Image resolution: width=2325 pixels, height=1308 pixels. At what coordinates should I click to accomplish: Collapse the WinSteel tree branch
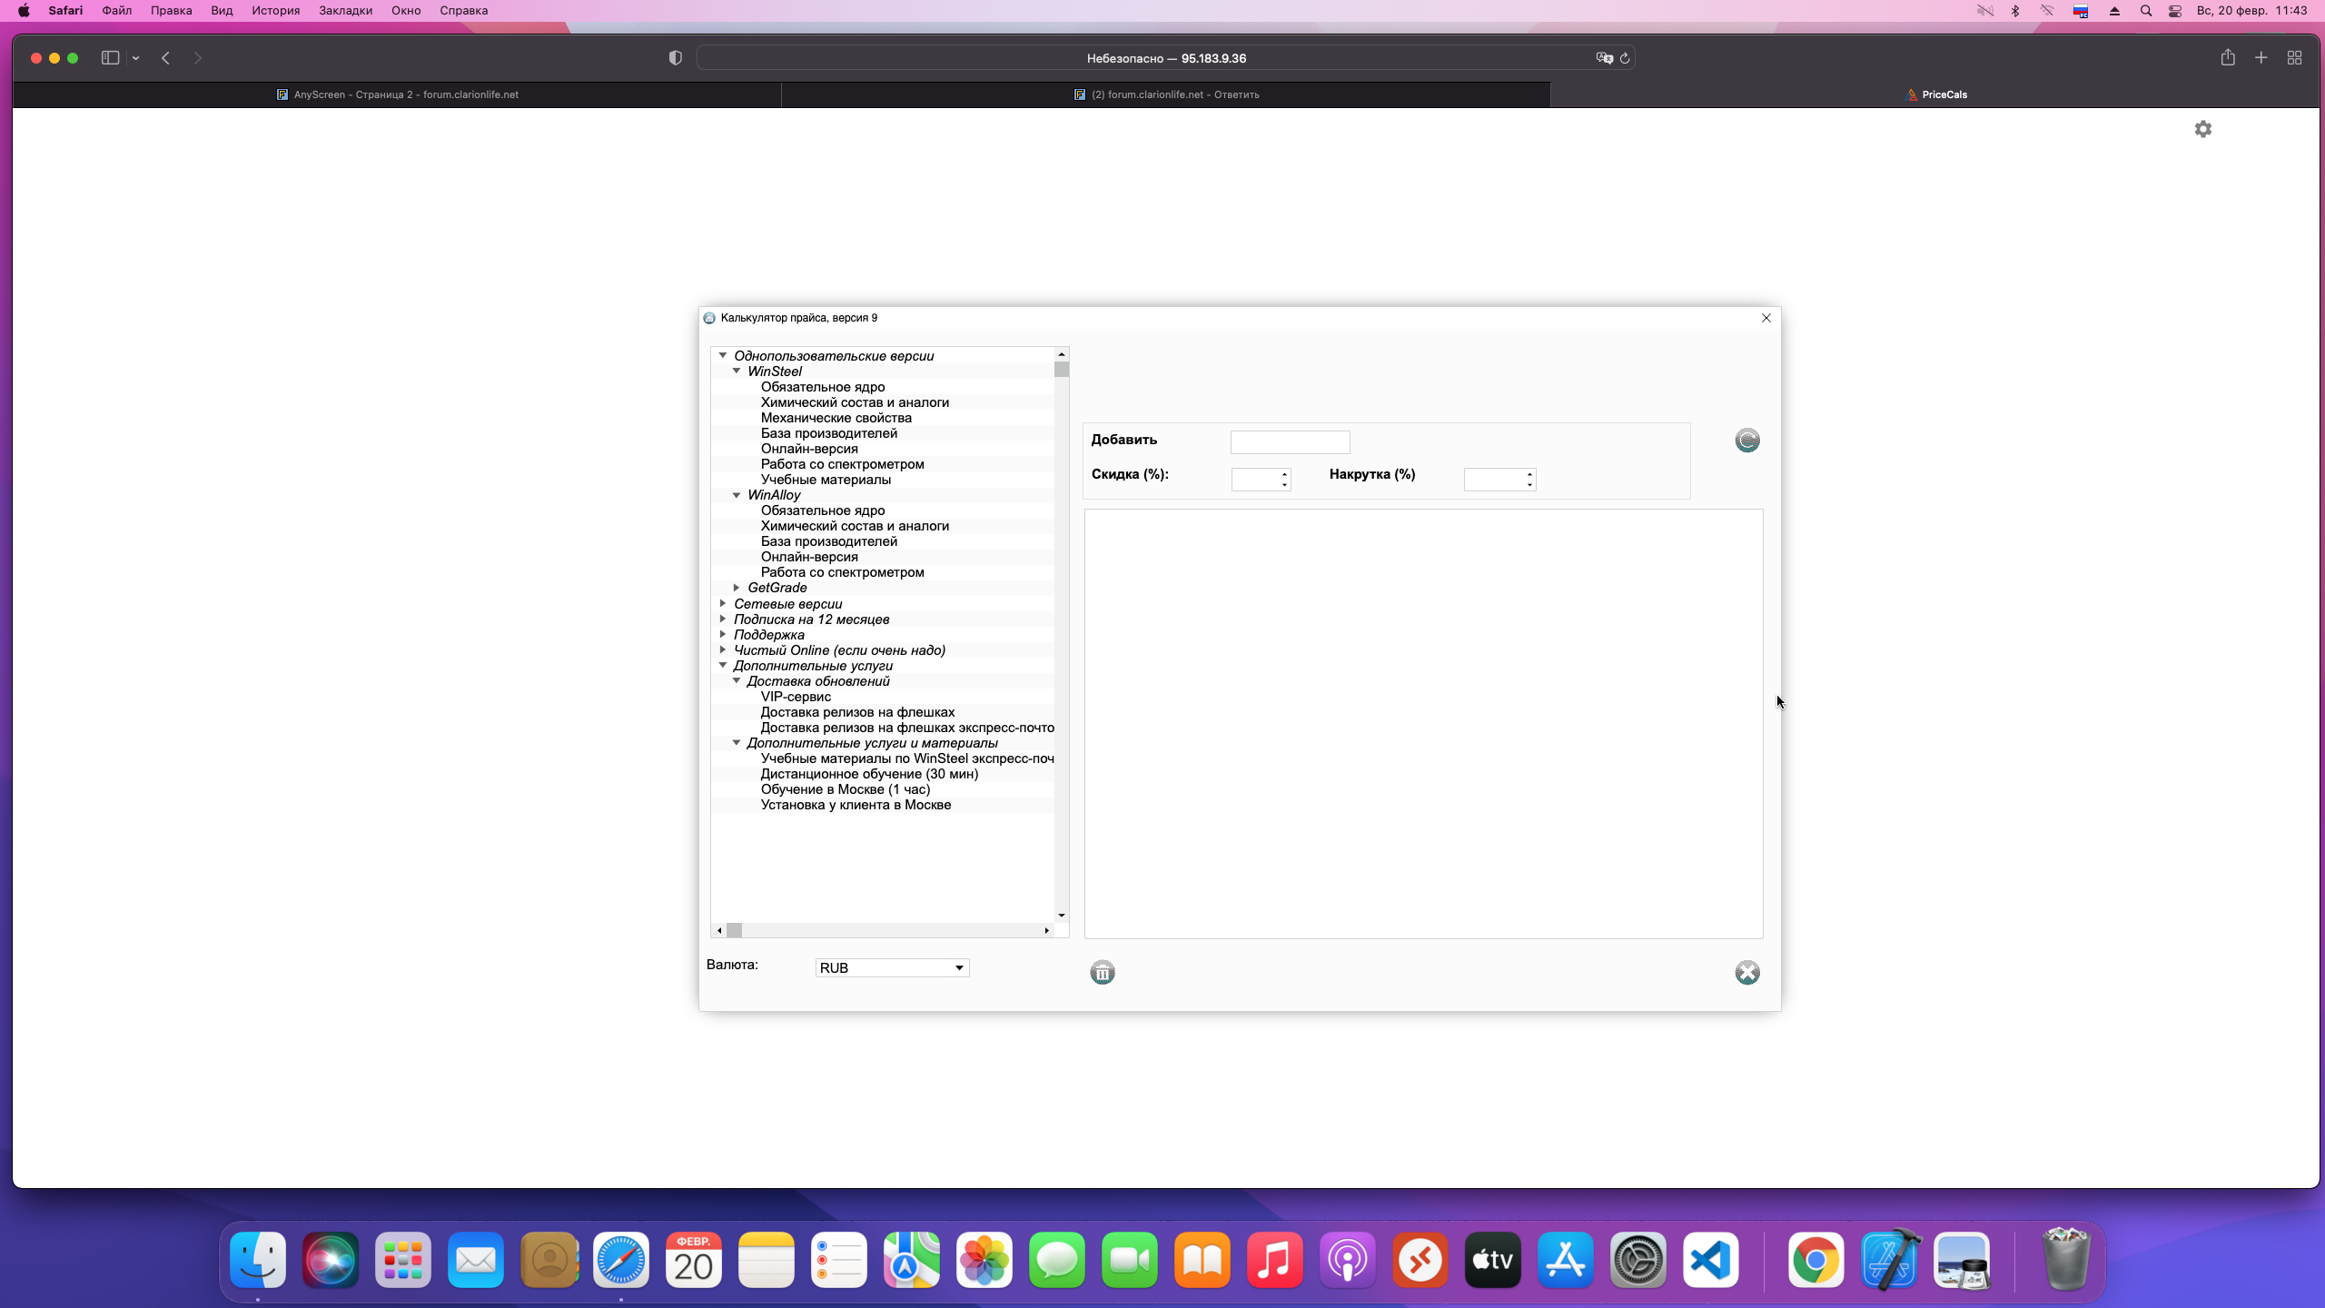(x=737, y=372)
